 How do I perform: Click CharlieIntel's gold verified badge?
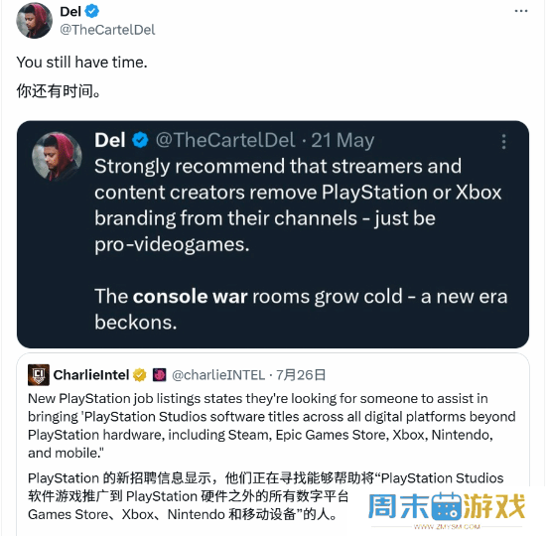click(x=140, y=375)
